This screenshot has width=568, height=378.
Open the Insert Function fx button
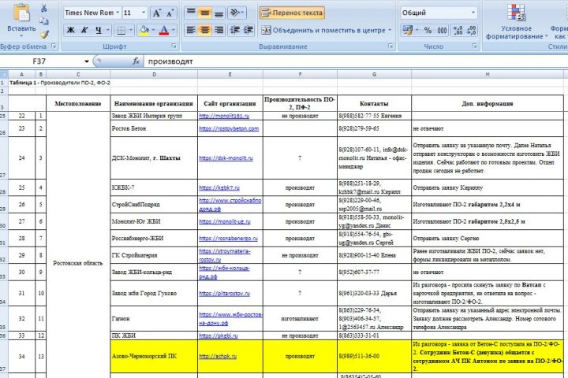tap(136, 61)
